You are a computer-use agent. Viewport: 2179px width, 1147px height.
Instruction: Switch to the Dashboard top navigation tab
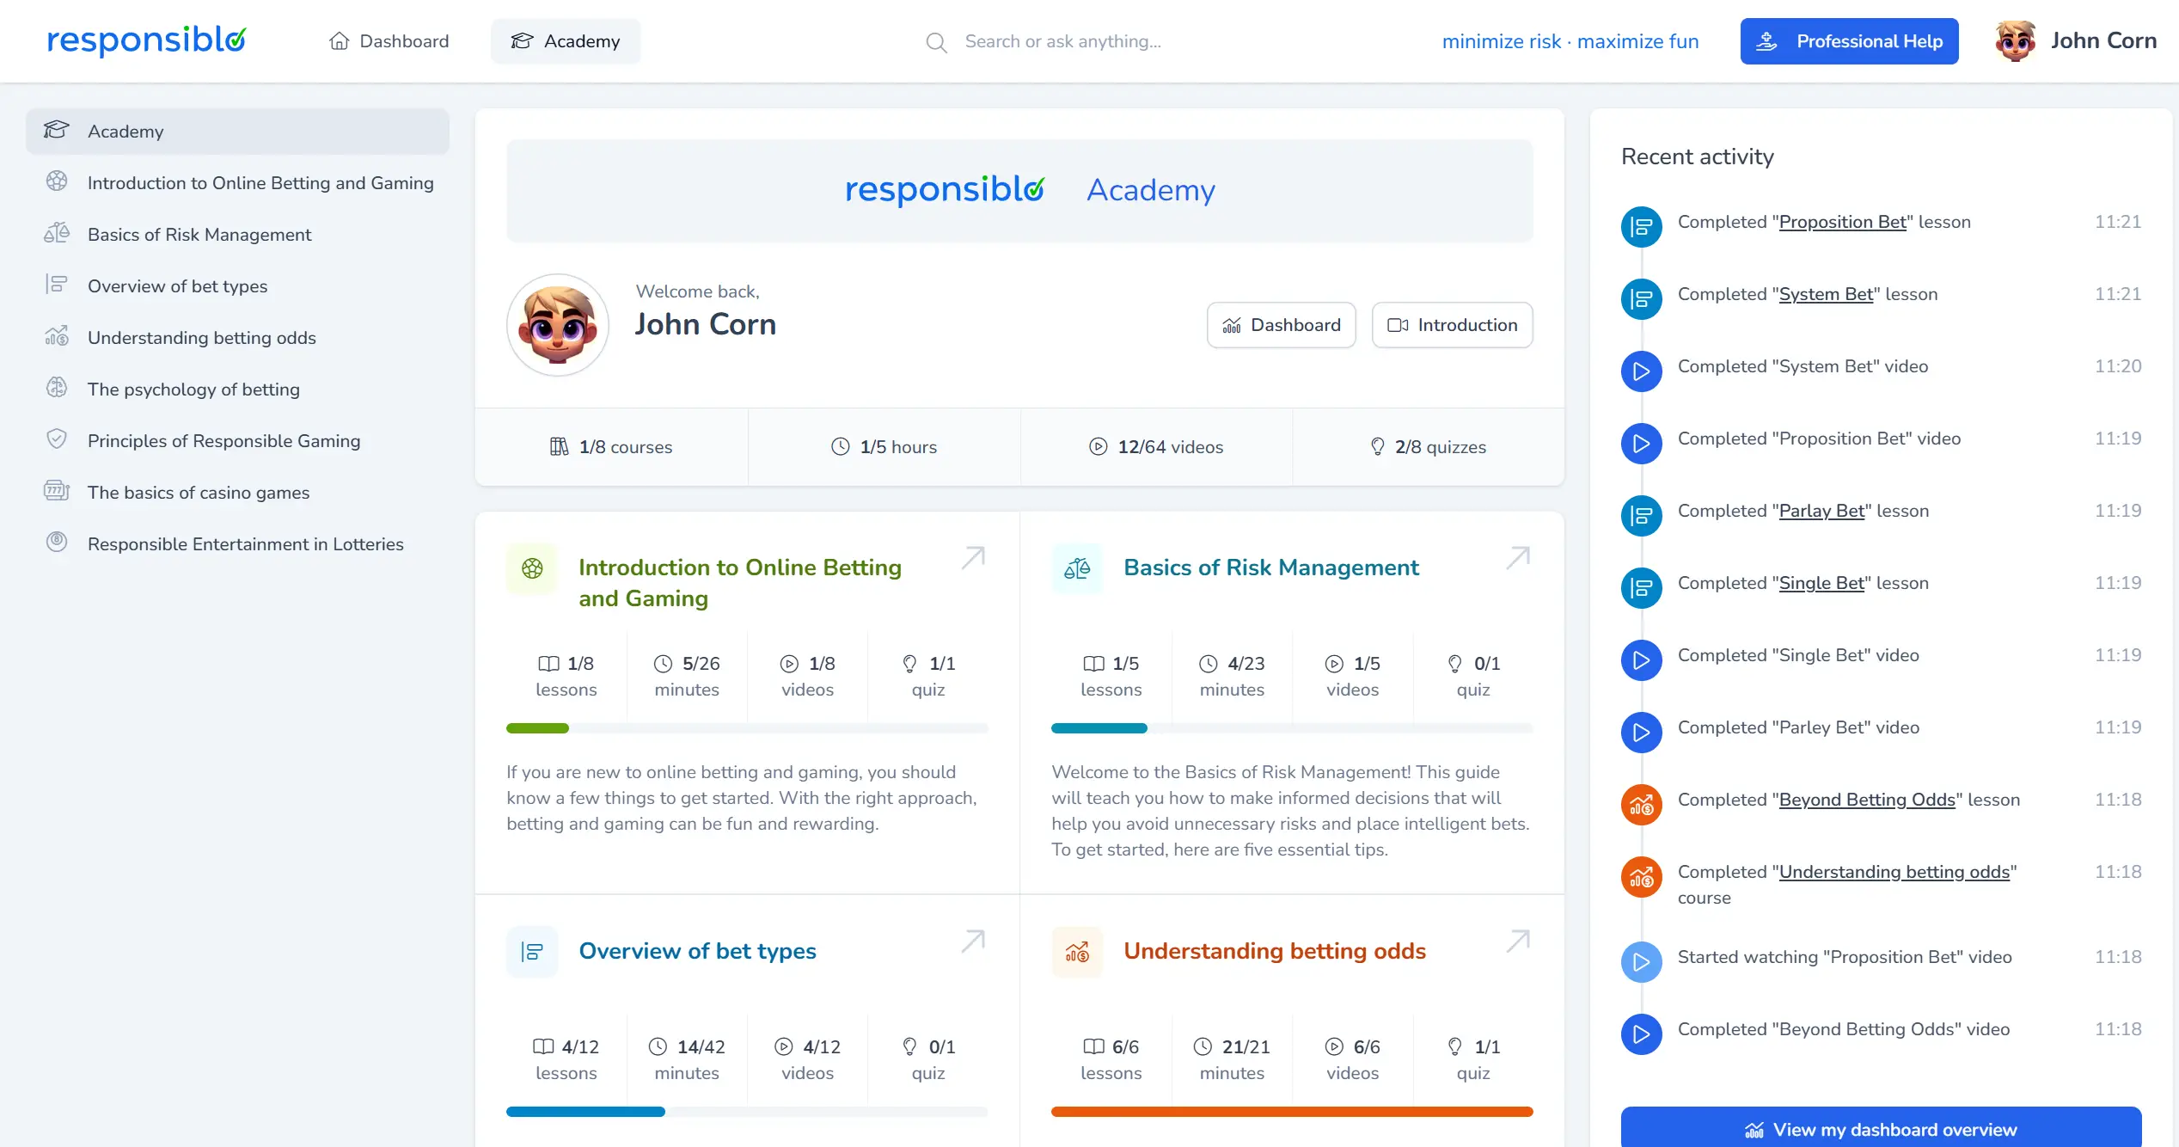click(x=389, y=41)
